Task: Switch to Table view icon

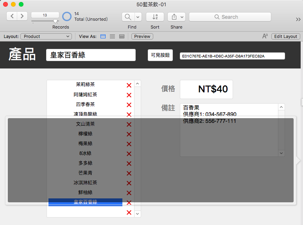Action: point(122,36)
